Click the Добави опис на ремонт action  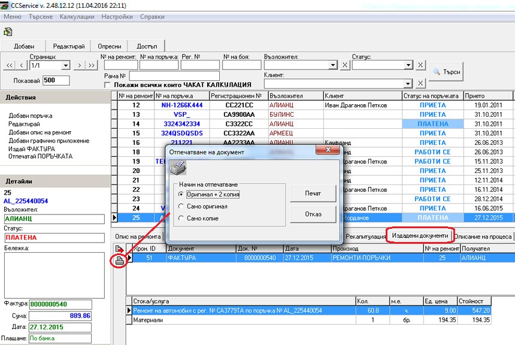(40, 132)
